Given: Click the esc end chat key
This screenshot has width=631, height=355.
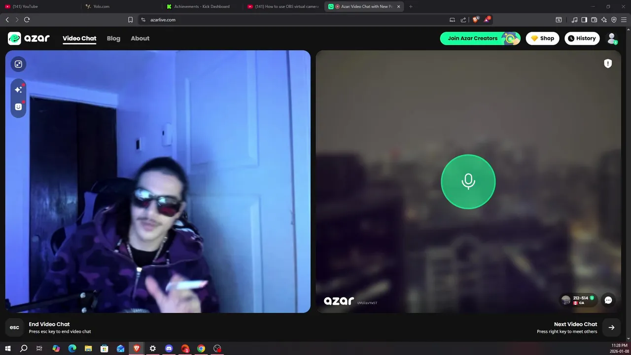Looking at the screenshot, I should point(14,327).
